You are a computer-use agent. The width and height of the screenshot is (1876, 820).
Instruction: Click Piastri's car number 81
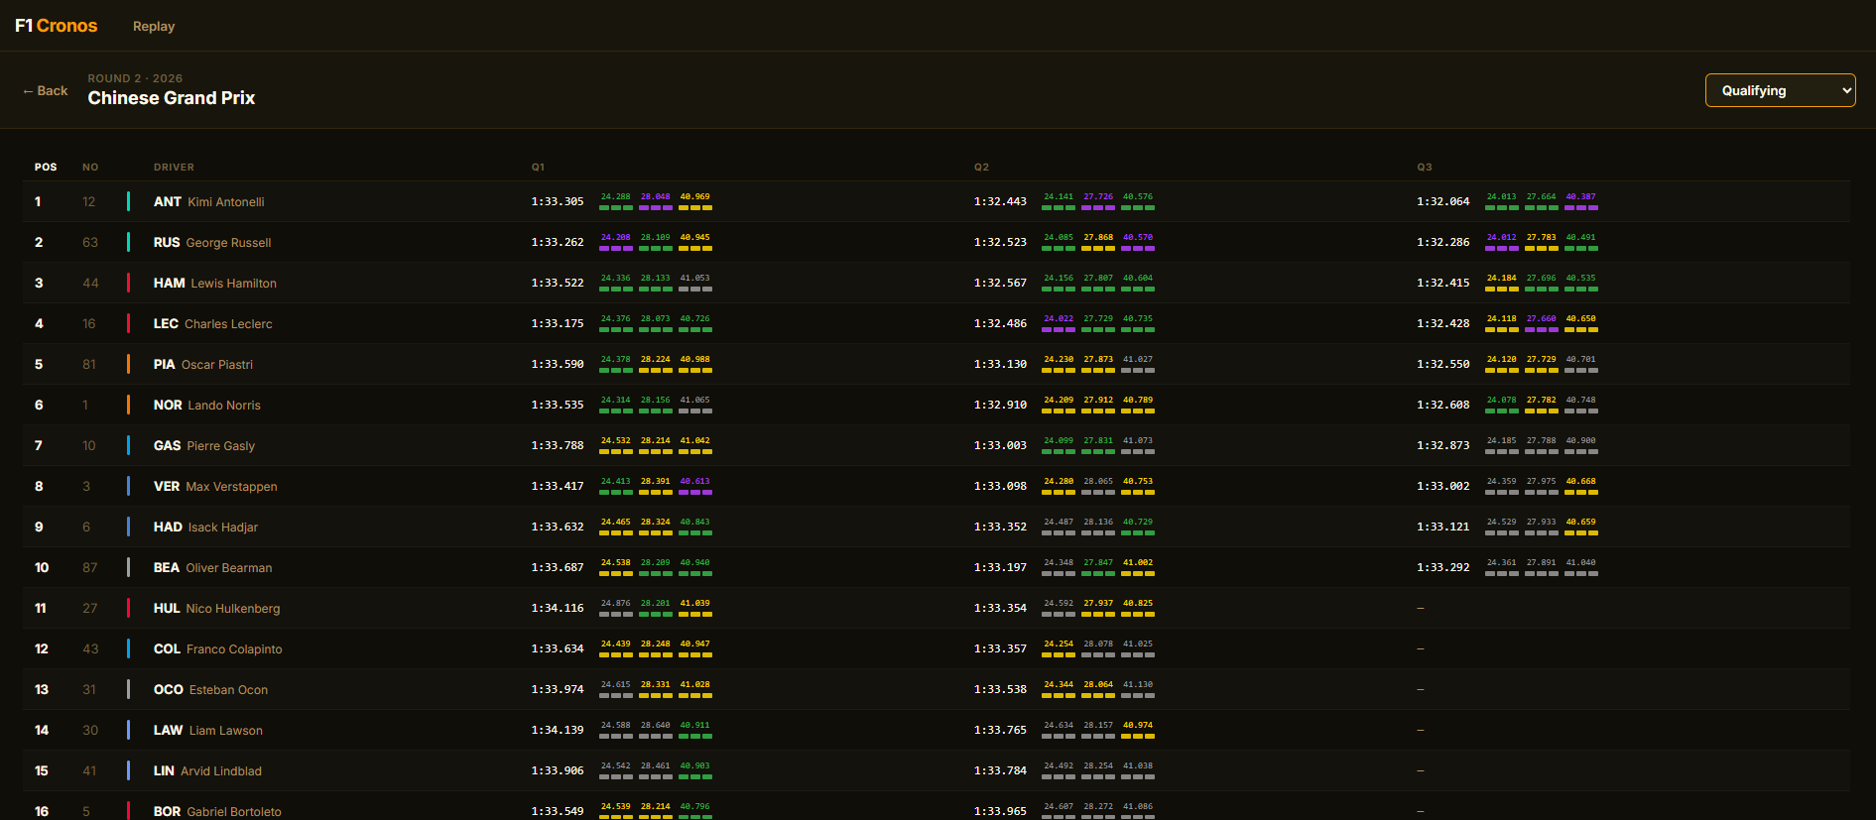[x=89, y=365]
